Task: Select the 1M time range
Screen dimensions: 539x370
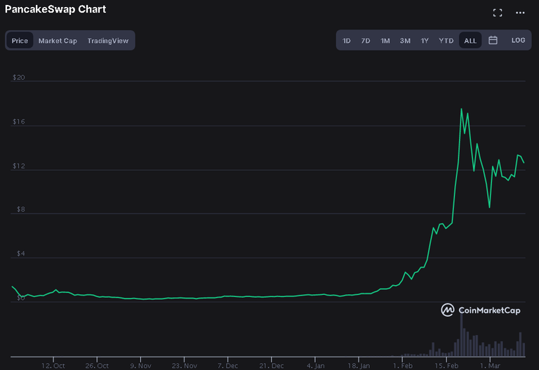Action: click(x=385, y=41)
